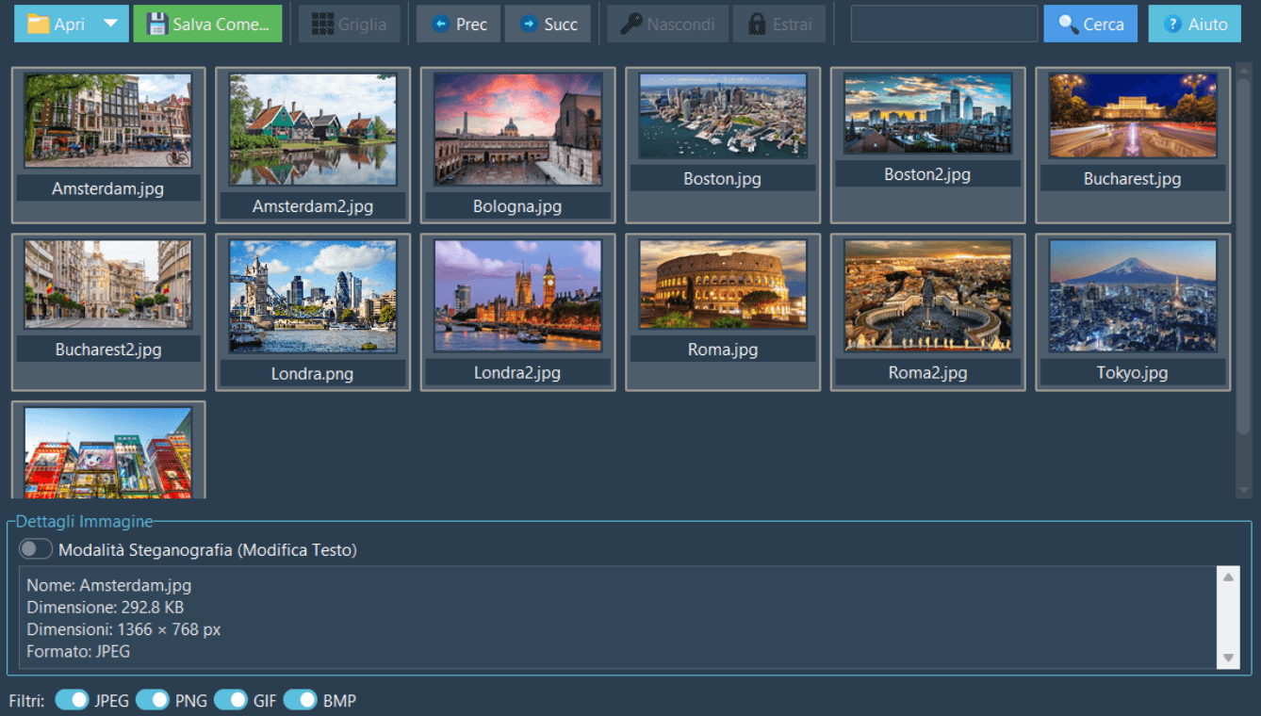Select the Tokyo.jpg thumbnail
This screenshot has width=1261, height=716.
point(1132,296)
